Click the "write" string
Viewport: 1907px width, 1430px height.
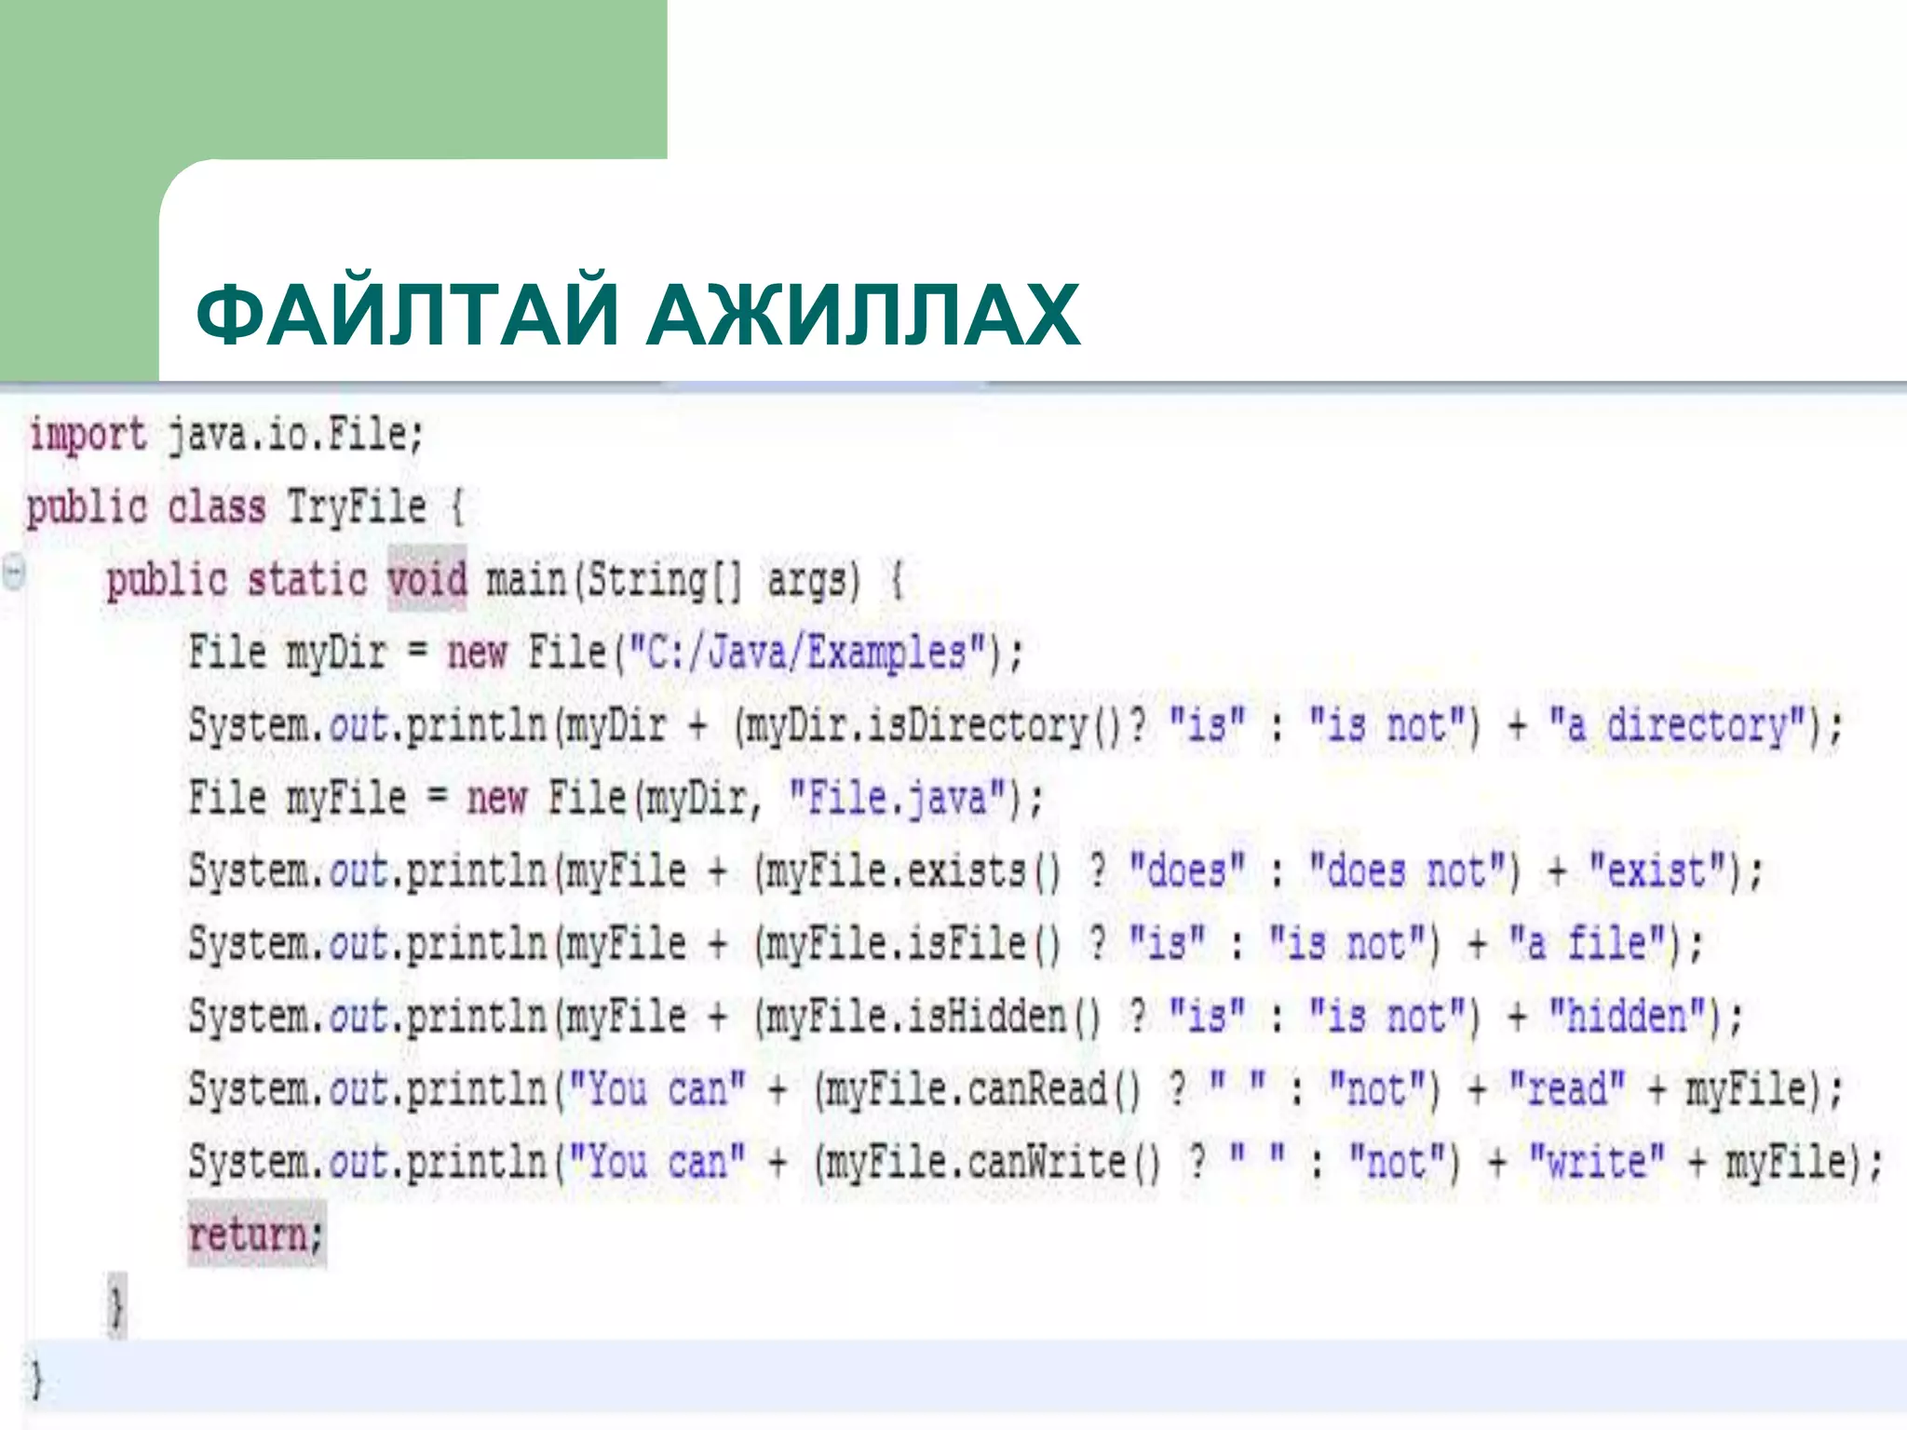pos(1597,1161)
